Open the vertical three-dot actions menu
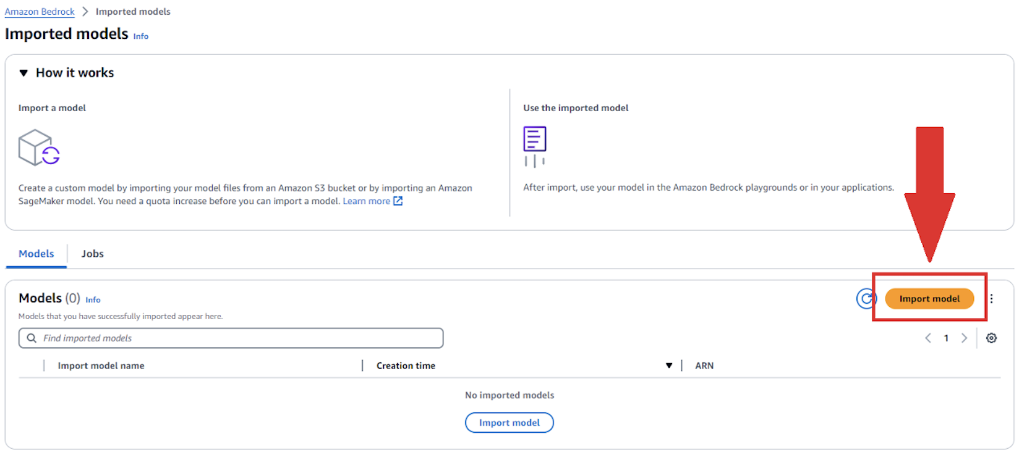This screenshot has height=455, width=1019. coord(991,299)
